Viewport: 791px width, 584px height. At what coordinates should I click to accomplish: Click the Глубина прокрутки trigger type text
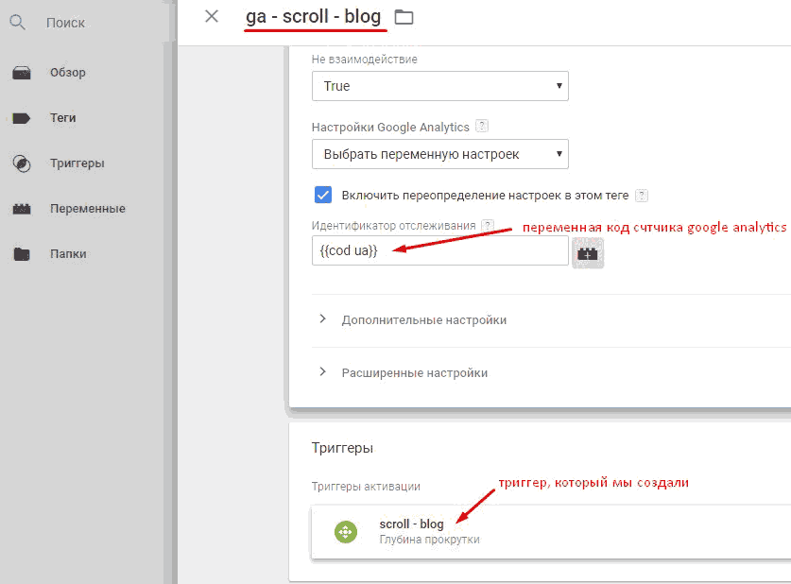pyautogui.click(x=429, y=540)
